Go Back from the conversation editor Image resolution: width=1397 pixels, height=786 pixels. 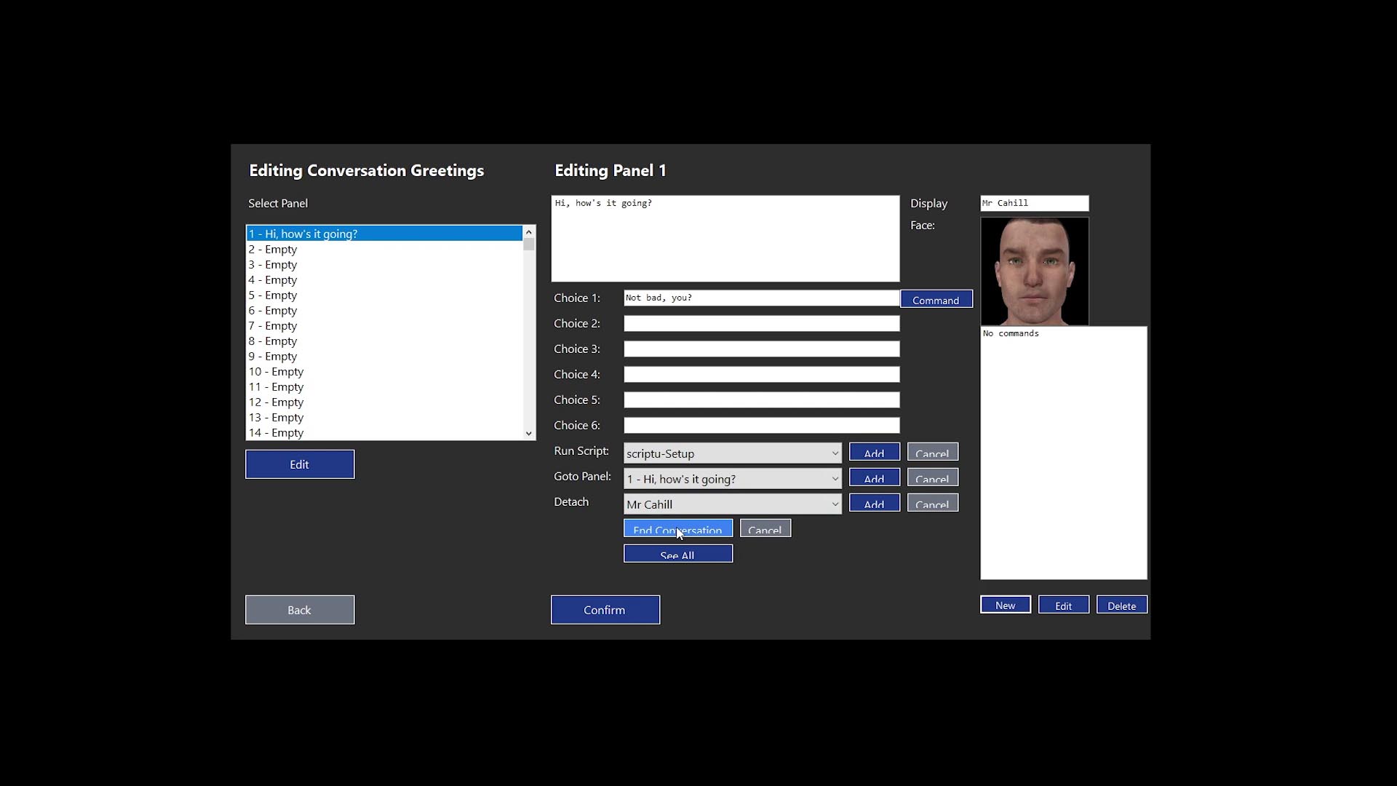299,610
